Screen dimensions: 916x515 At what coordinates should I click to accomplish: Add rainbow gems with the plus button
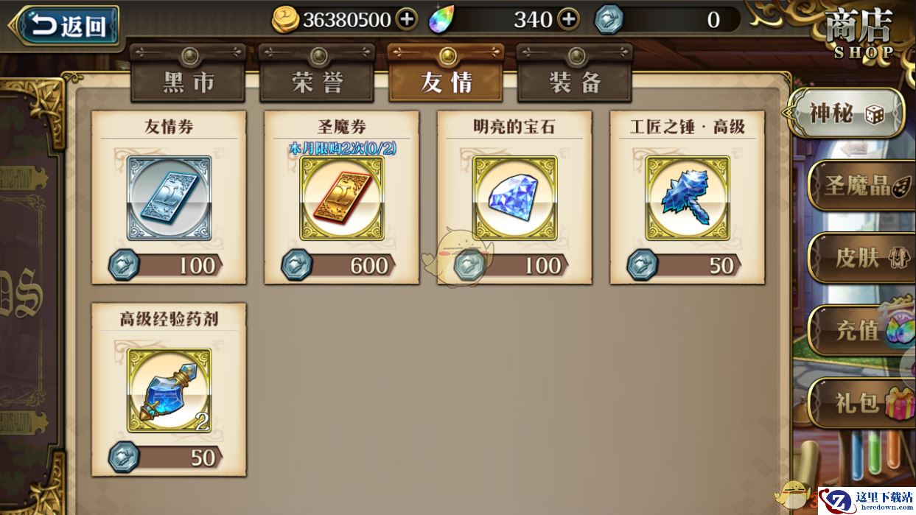point(568,19)
